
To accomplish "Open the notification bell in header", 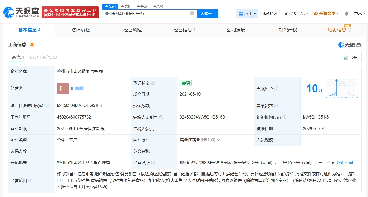I will pos(347,14).
